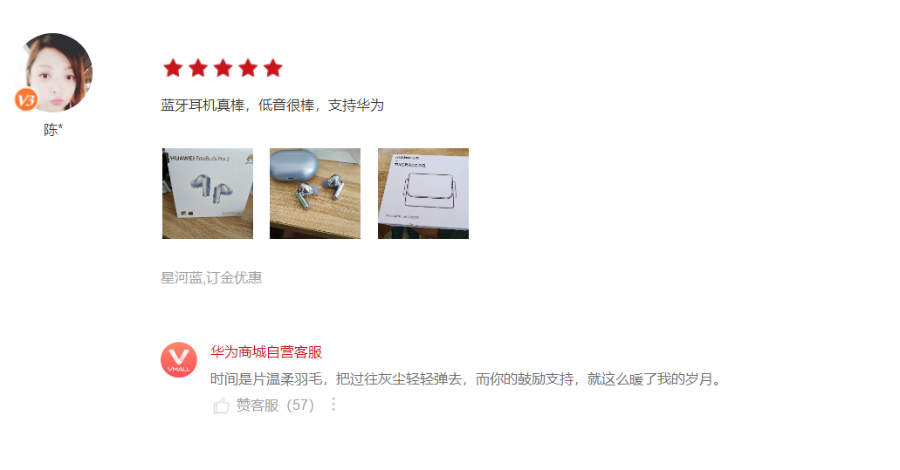The image size is (900, 470).
Task: Click the customer service reply text
Action: (466, 378)
